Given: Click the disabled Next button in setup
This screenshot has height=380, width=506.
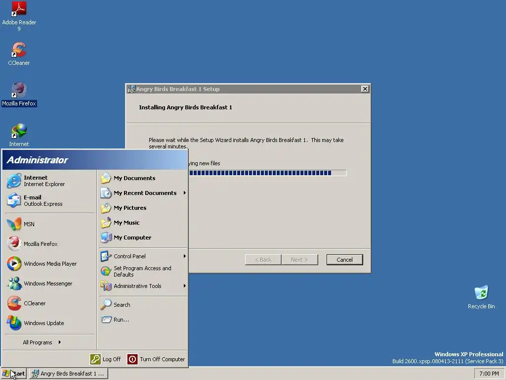Looking at the screenshot, I should click(299, 260).
